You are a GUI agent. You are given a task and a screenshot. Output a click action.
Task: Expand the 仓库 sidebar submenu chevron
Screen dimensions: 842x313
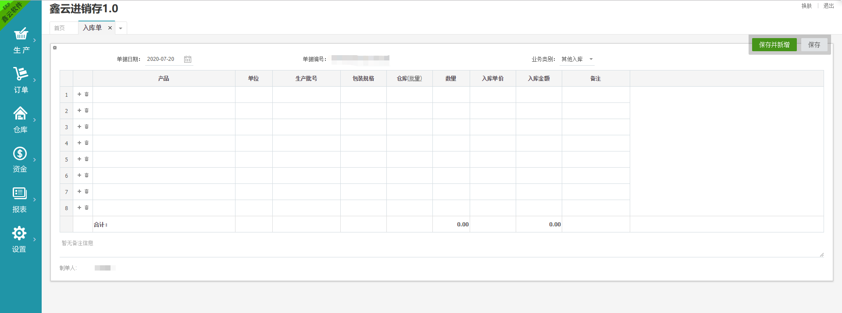pos(35,120)
